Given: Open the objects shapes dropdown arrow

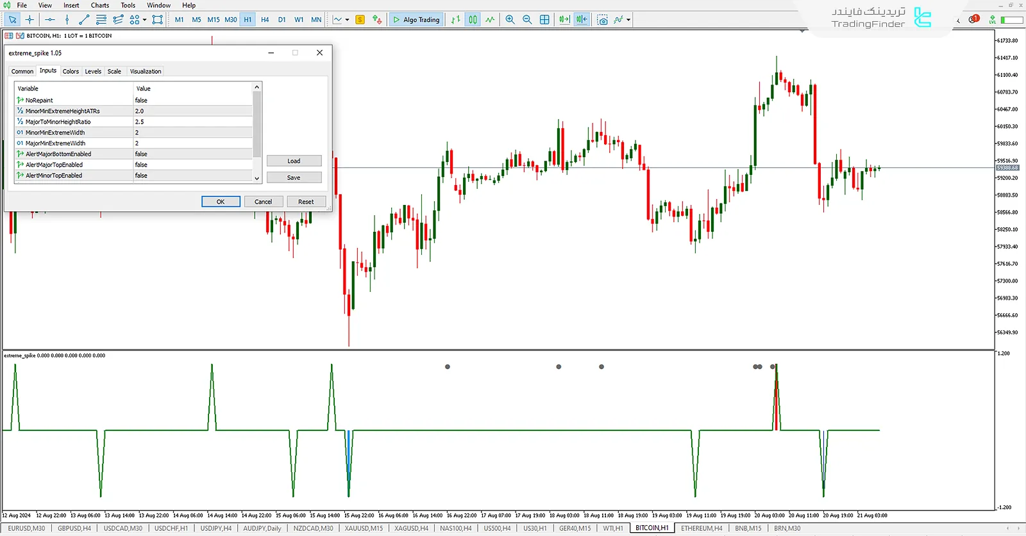Looking at the screenshot, I should 145,20.
